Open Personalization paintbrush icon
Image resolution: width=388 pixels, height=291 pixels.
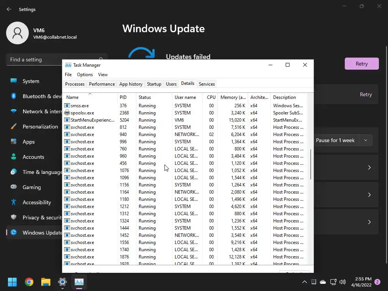(x=14, y=127)
